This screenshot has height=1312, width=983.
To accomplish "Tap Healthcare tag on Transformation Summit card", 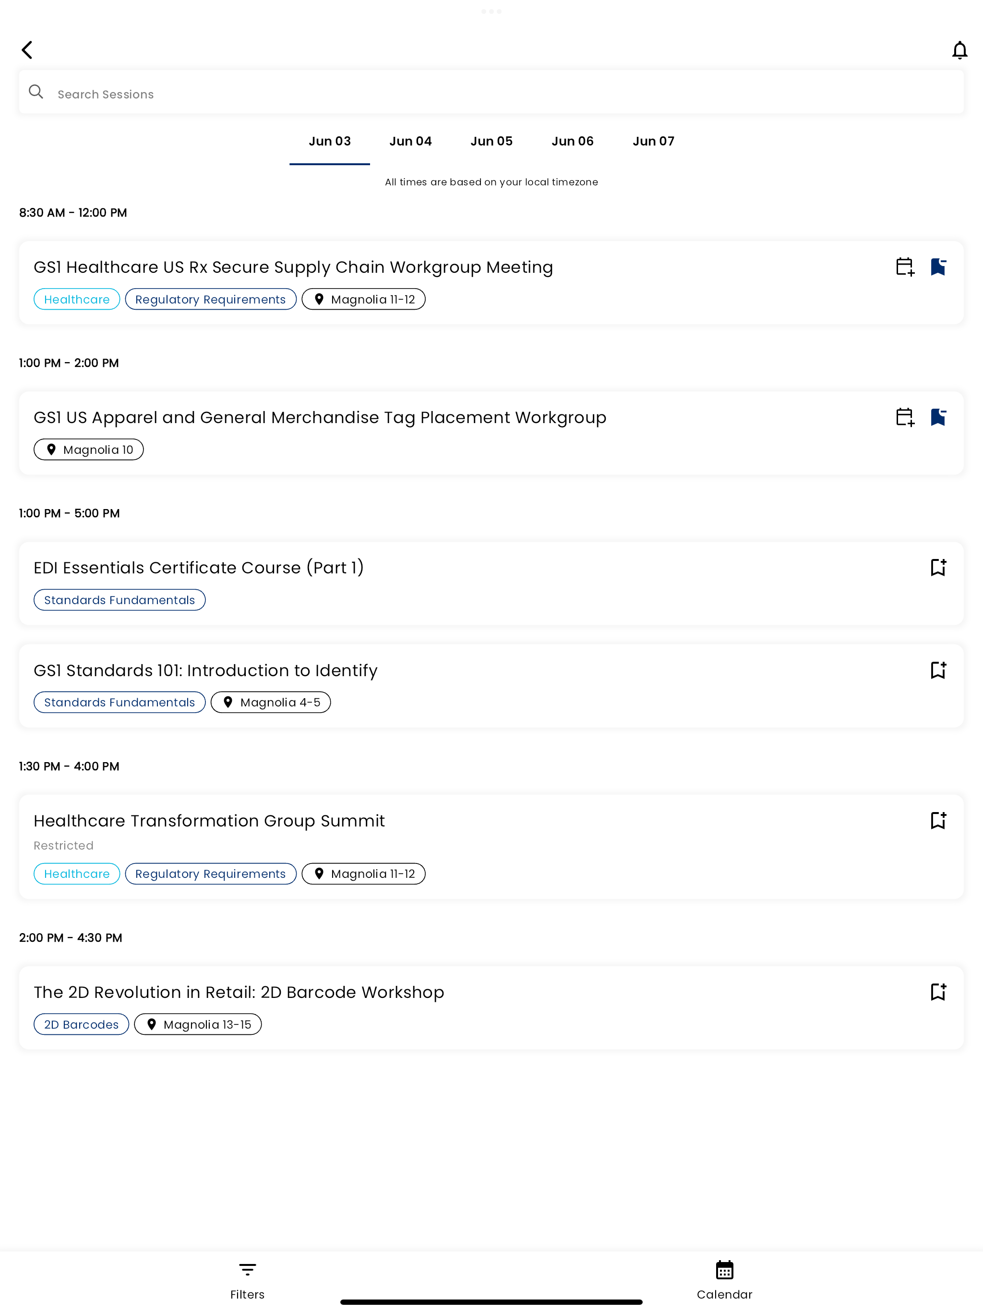I will 77,874.
